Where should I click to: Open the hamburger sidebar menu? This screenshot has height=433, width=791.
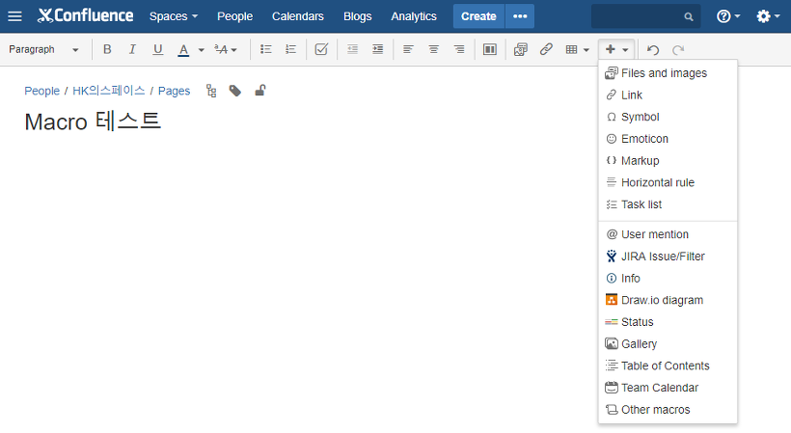point(15,16)
